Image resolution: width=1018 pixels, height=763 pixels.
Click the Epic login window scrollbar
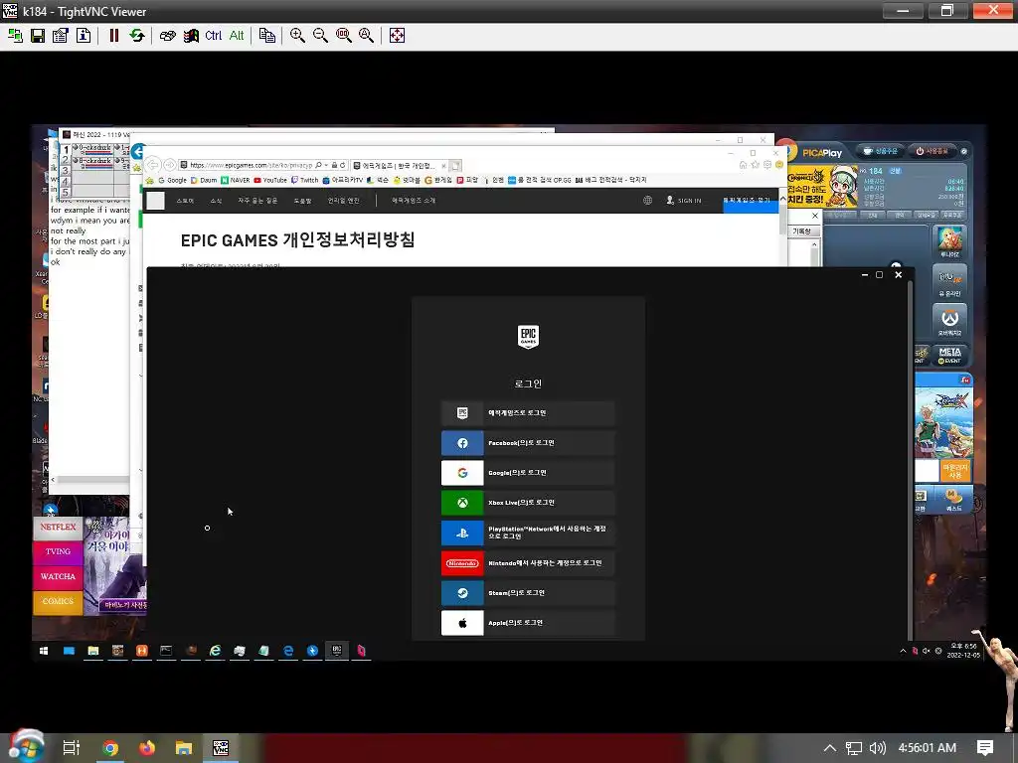coord(910,459)
